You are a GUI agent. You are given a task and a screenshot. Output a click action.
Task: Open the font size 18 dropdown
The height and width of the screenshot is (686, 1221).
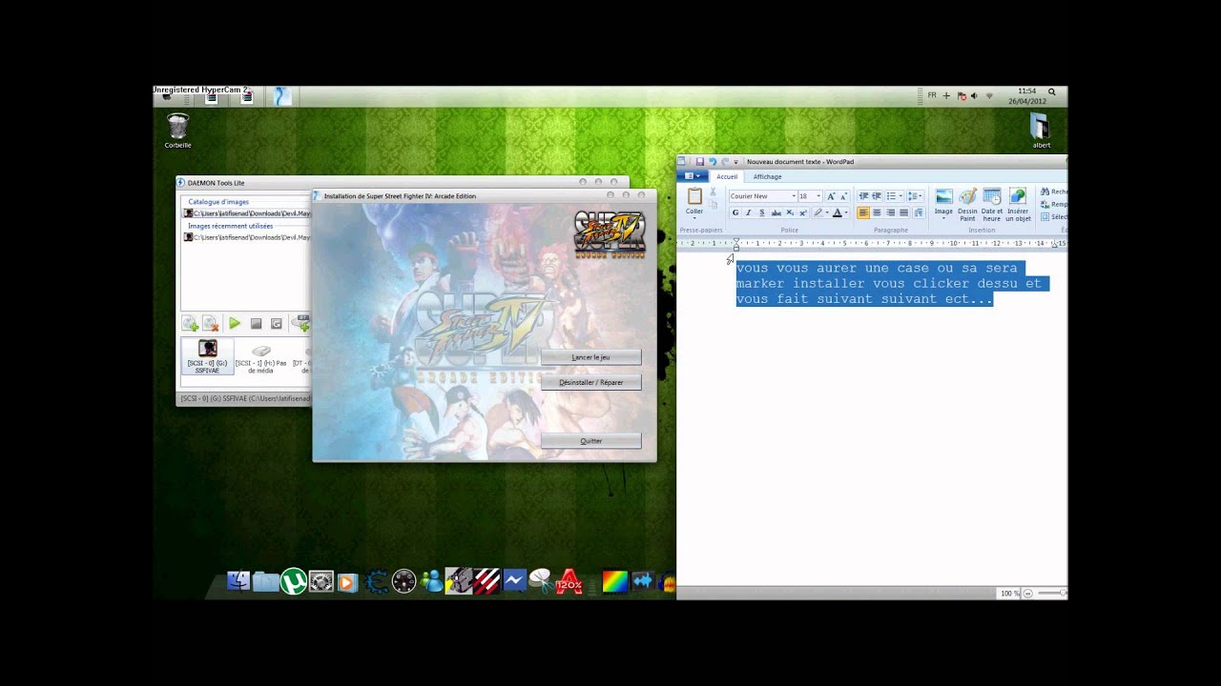click(x=818, y=196)
